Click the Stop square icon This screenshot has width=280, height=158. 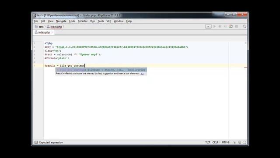pos(236,26)
